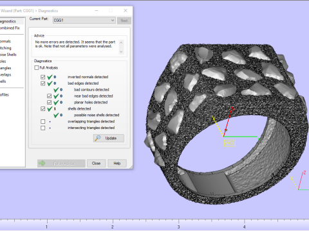Close the Fix Wizard dialog window
The image size is (309, 231).
point(126,10)
